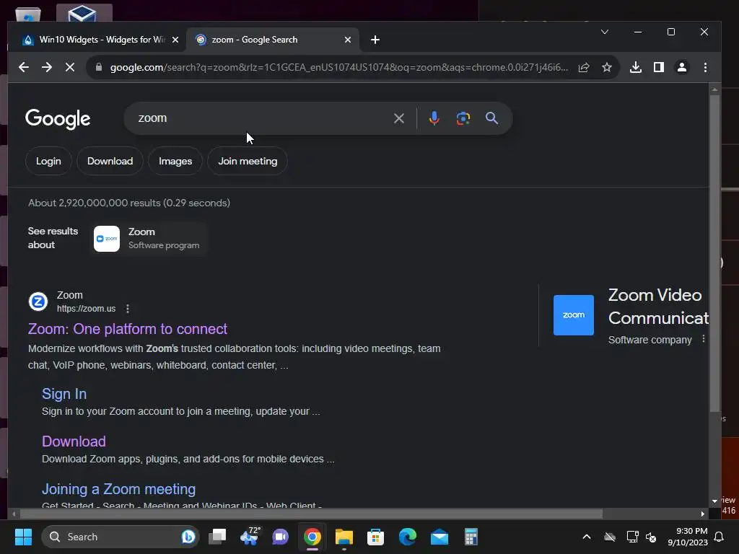Open Chrome three-dot menu
The height and width of the screenshot is (554, 739).
tap(706, 67)
